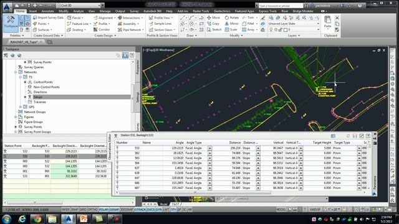Open the Grading dropdown
The height and width of the screenshot is (224, 399).
(x=76, y=30)
